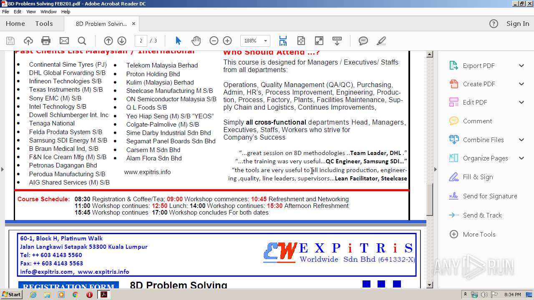Send file by email envelope icon
This screenshot has width=534, height=300.
pos(64,41)
